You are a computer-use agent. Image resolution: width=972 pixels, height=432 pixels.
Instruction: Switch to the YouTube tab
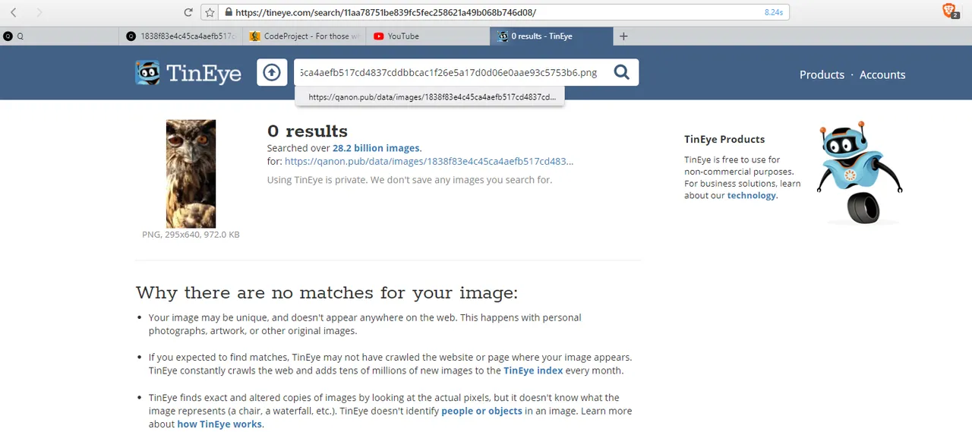(428, 36)
